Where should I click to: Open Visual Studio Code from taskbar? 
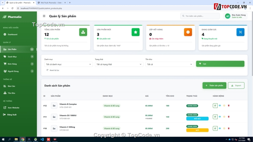42,139
